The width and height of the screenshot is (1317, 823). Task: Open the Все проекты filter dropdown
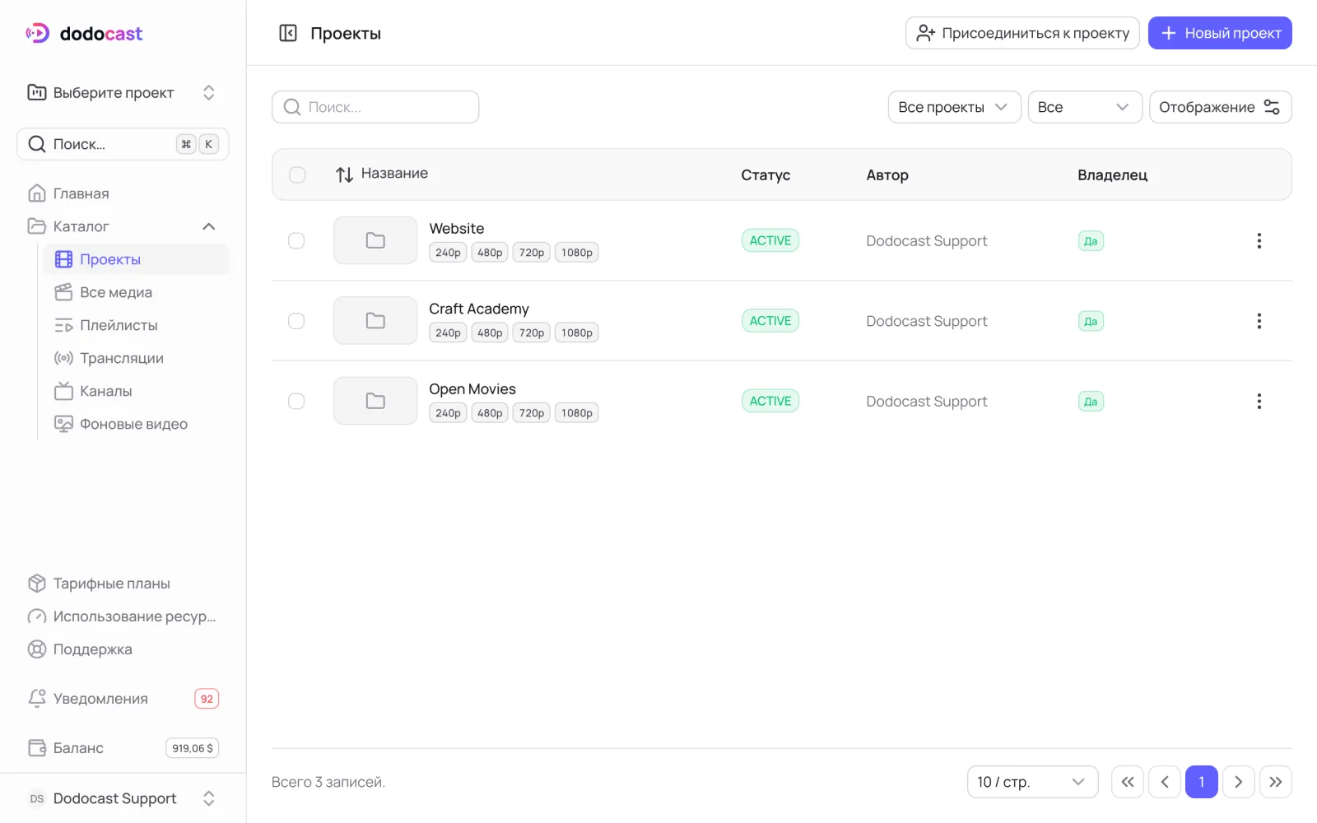pos(955,107)
